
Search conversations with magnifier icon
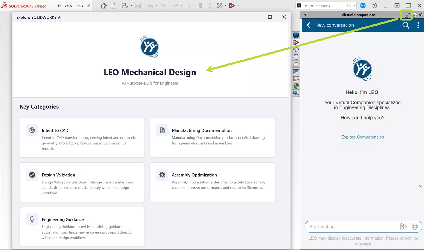point(406,25)
